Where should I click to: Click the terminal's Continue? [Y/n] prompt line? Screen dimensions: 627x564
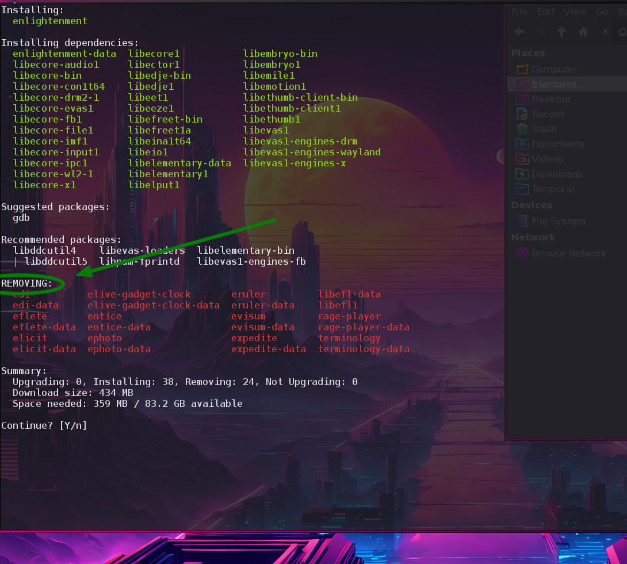(x=44, y=425)
